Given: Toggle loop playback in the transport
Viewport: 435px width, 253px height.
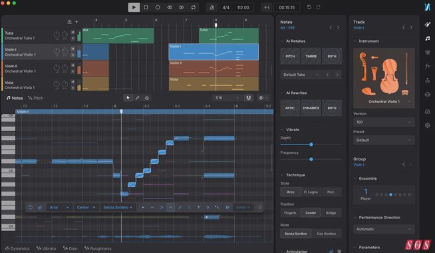Looking at the screenshot, I should coord(193,7).
